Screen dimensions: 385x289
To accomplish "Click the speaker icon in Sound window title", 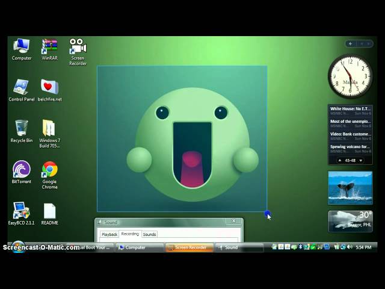I will pos(99,222).
